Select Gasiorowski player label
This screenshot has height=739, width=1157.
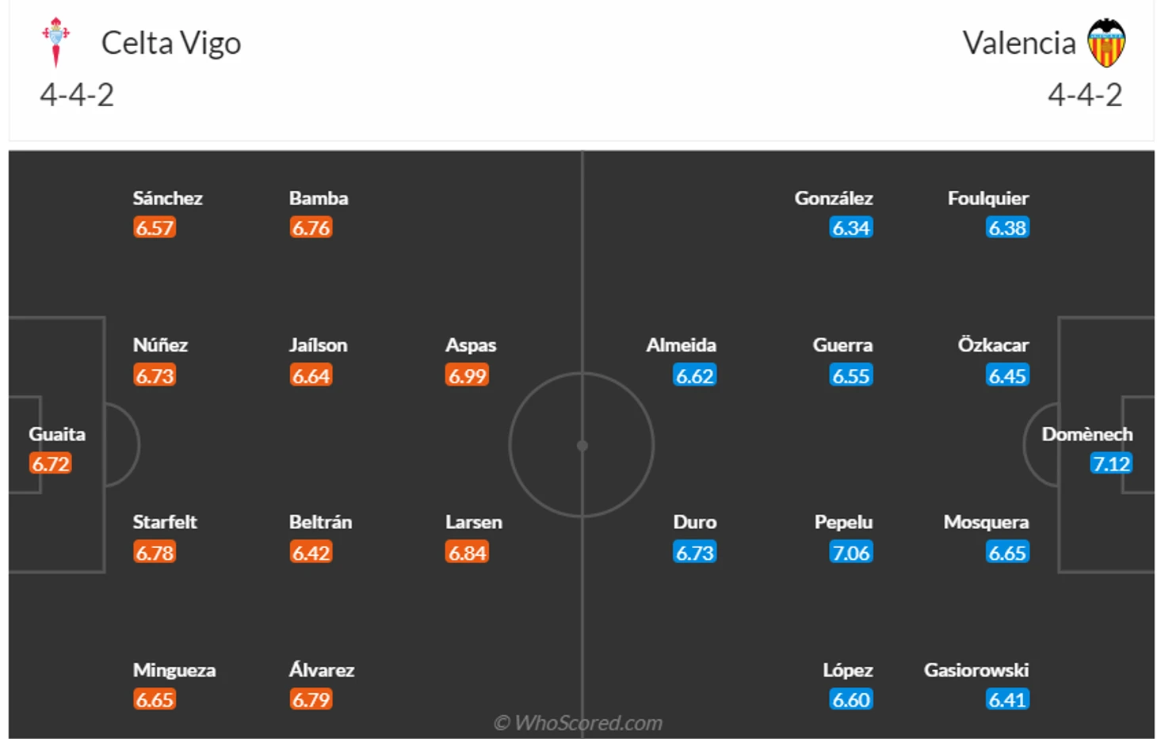[x=976, y=670]
